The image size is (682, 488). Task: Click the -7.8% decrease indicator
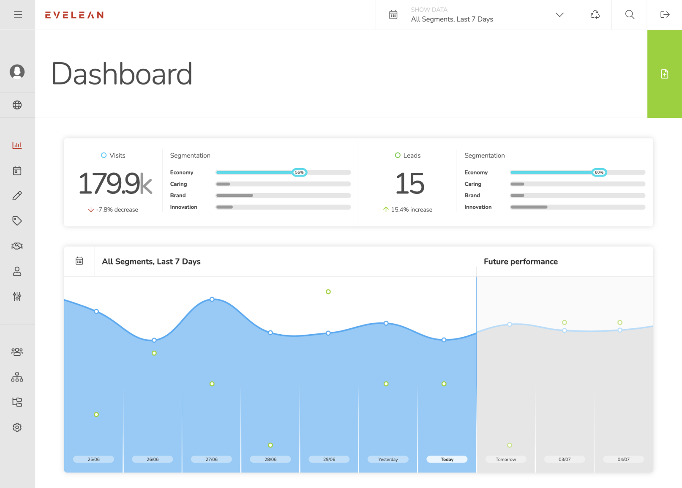click(113, 210)
